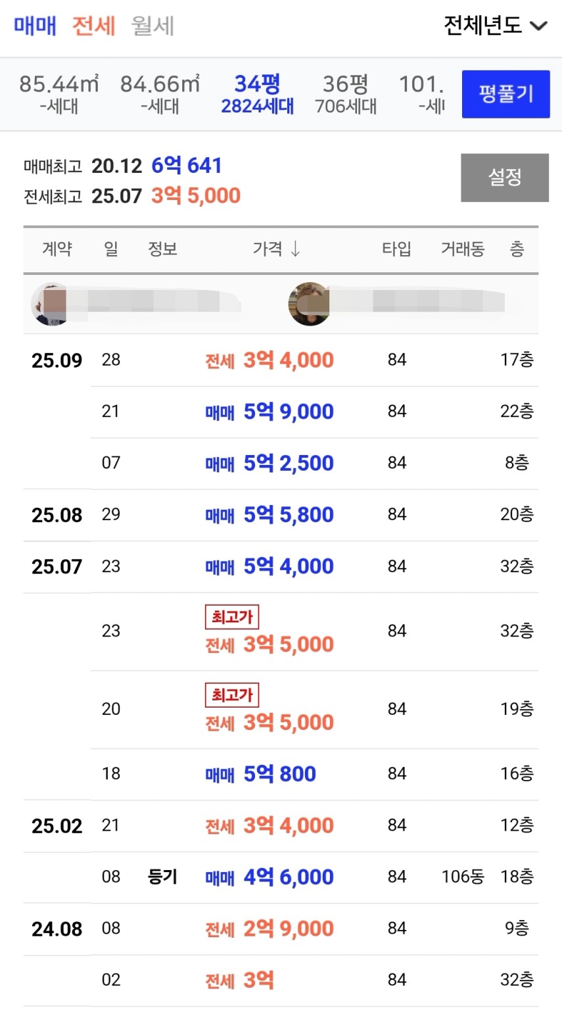The image size is (562, 1020).
Task: Click the left blurred profile avatar
Action: pyautogui.click(x=51, y=304)
